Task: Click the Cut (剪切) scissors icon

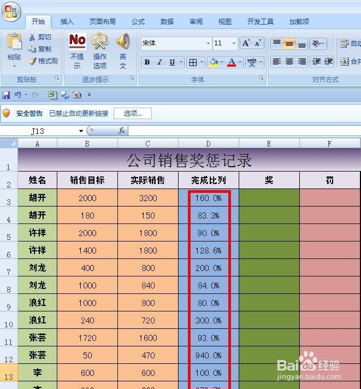Action: coord(32,37)
